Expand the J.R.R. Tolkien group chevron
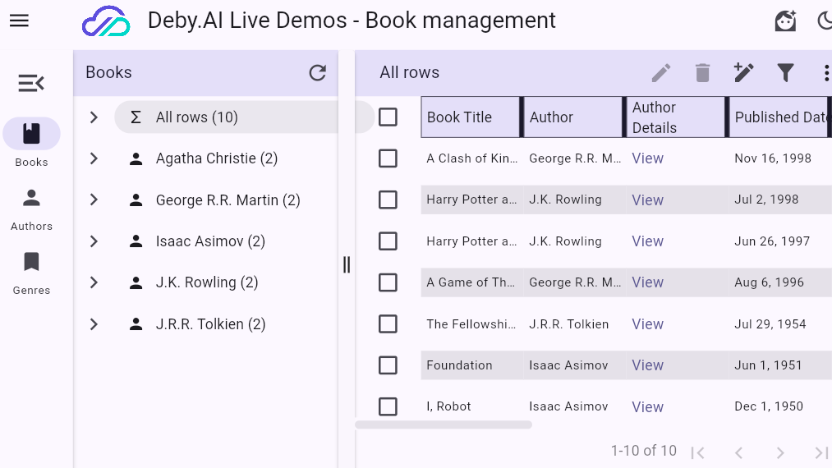Viewport: 832px width, 468px height. pos(94,324)
